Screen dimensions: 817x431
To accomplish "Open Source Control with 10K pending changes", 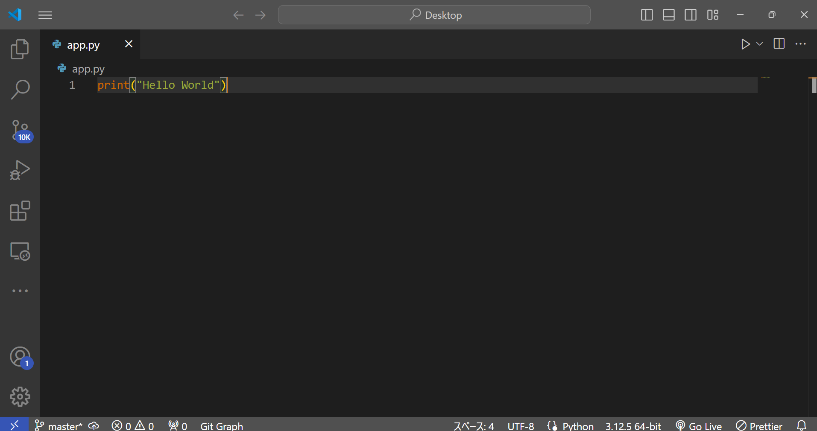I will click(20, 130).
